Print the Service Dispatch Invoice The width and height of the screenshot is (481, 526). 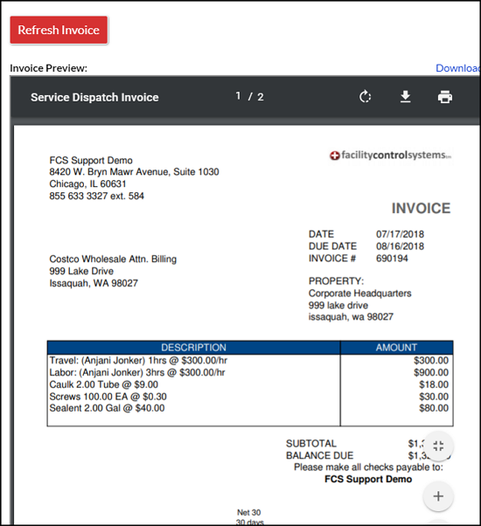[445, 97]
